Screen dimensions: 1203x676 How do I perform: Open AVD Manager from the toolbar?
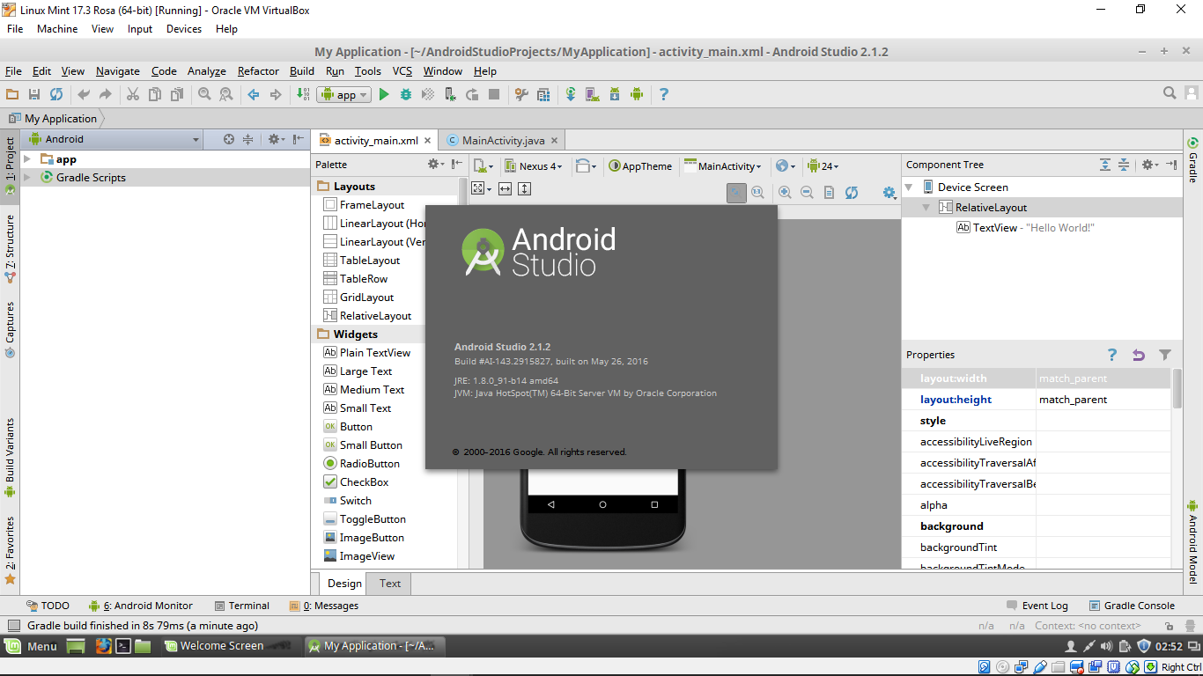pyautogui.click(x=593, y=94)
